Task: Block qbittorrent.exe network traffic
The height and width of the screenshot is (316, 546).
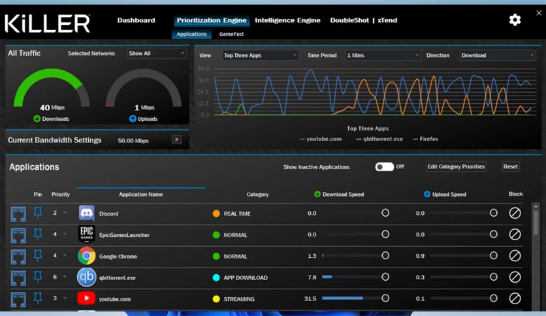Action: tap(515, 277)
